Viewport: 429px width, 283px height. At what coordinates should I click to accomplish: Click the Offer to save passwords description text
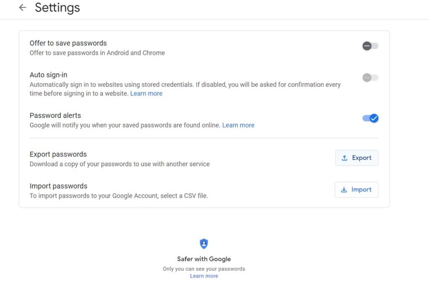click(x=96, y=53)
